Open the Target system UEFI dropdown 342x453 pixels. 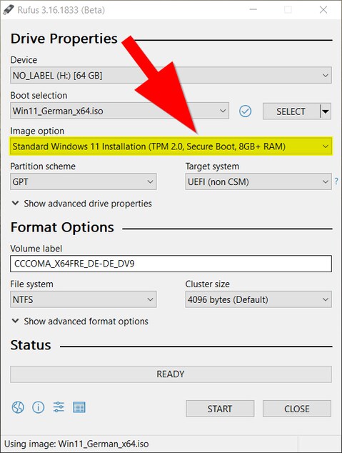coord(258,181)
